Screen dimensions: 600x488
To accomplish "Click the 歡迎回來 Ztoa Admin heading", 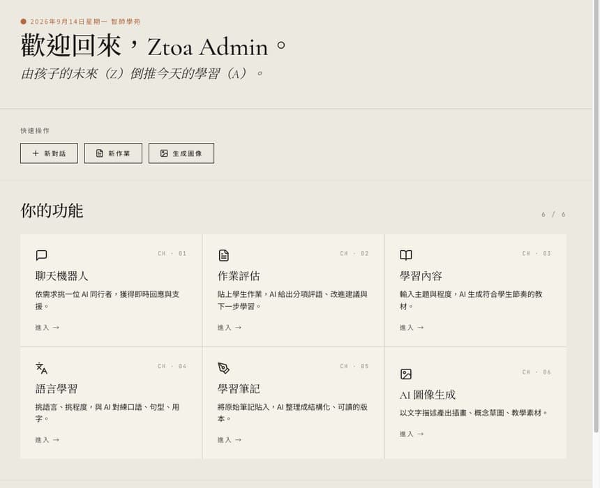I will [153, 46].
